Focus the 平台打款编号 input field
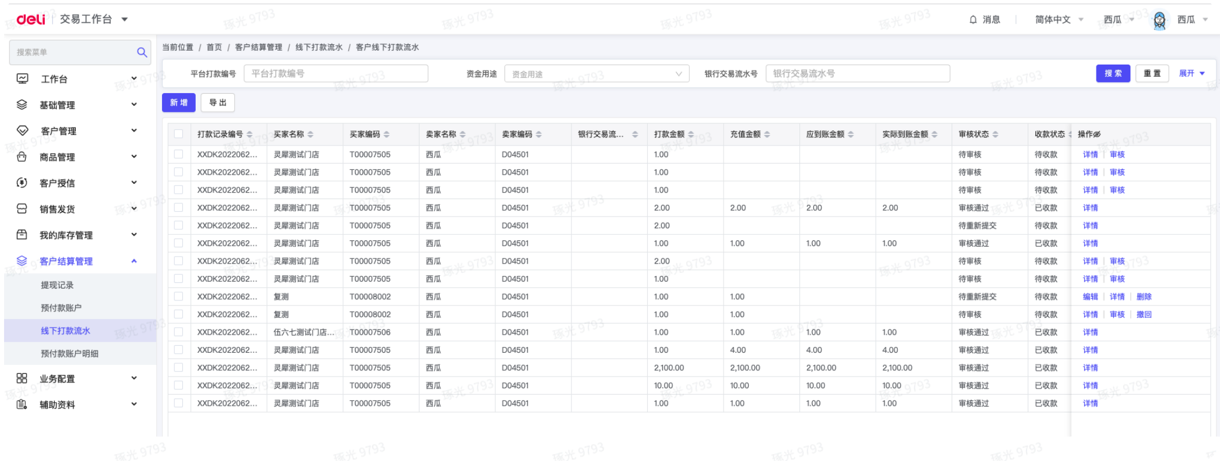This screenshot has width=1220, height=461. 336,73
